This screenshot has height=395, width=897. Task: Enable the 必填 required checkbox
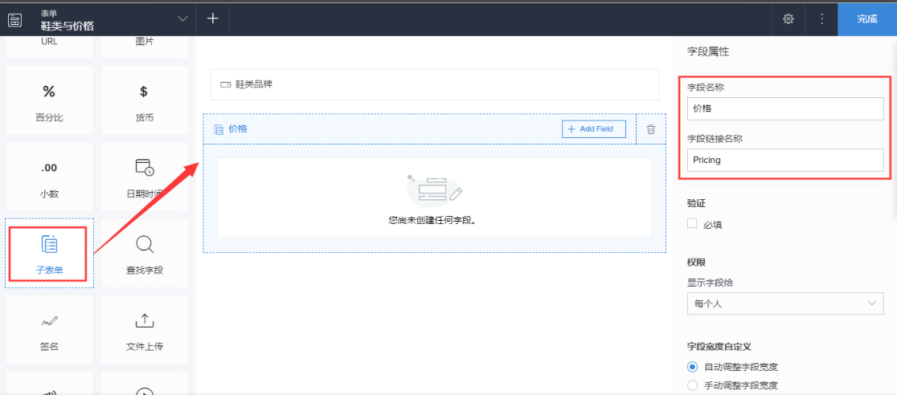tap(692, 224)
